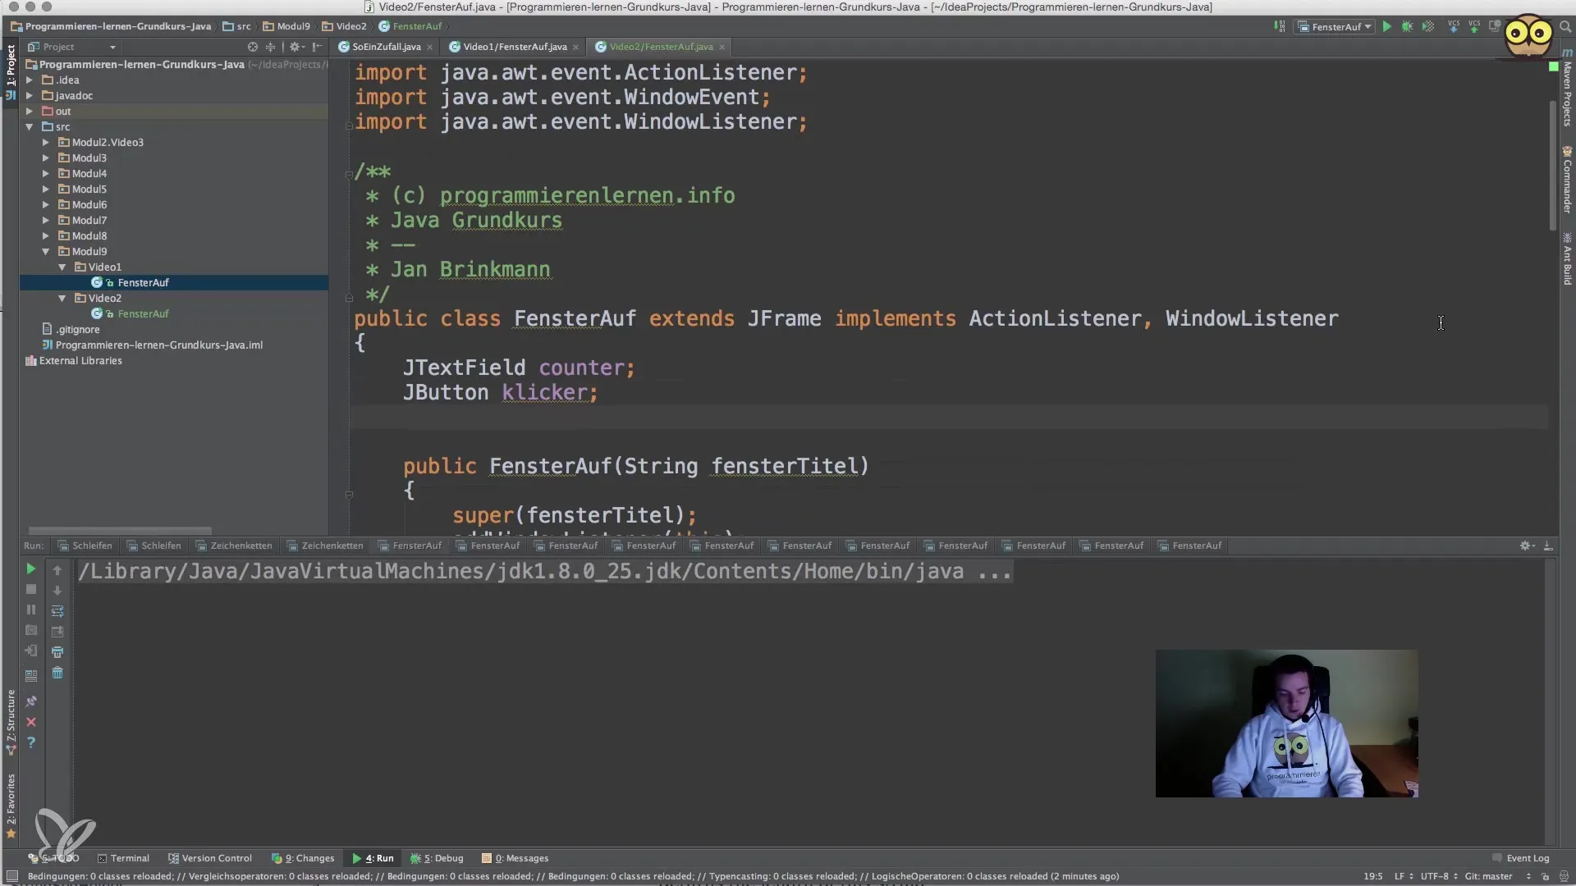1576x886 pixels.
Task: Stop the running process square icon
Action: (x=30, y=589)
